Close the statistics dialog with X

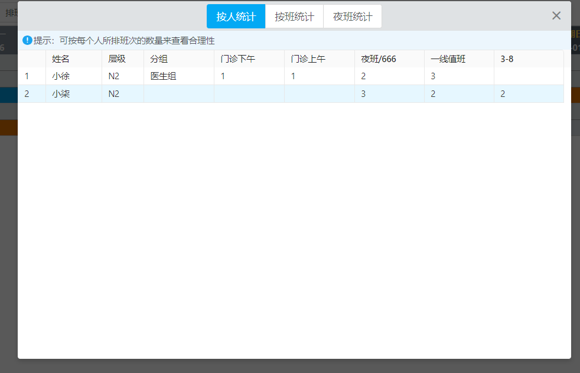click(556, 15)
